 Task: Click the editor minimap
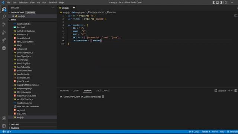click(236, 16)
